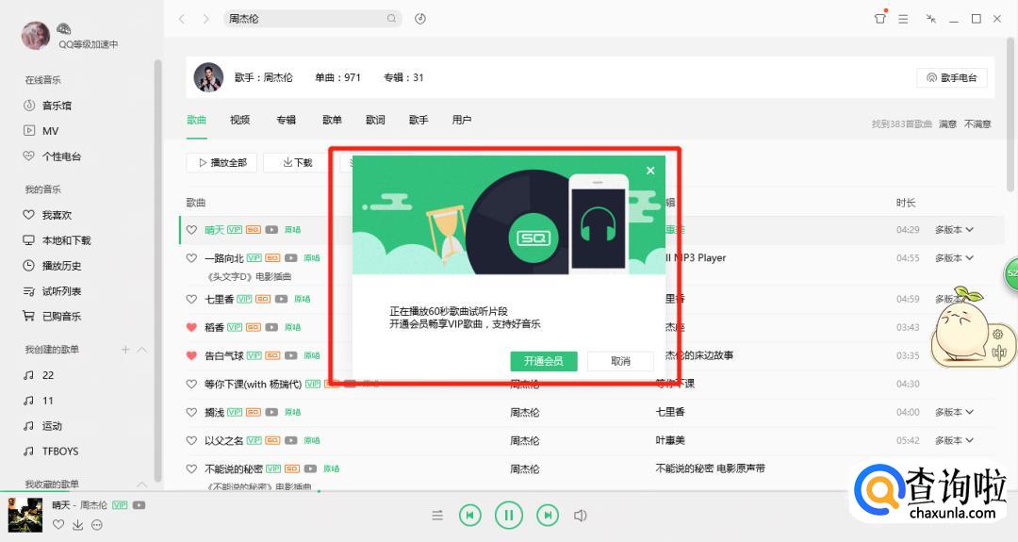Switch to the 视频 videos tab
1018x542 pixels.
tap(239, 120)
